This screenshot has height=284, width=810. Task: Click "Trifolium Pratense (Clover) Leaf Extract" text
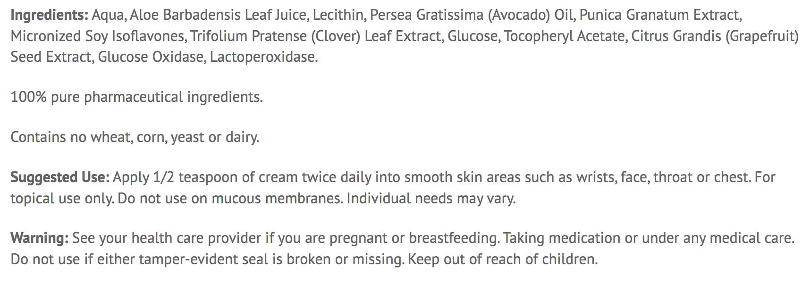point(317,36)
